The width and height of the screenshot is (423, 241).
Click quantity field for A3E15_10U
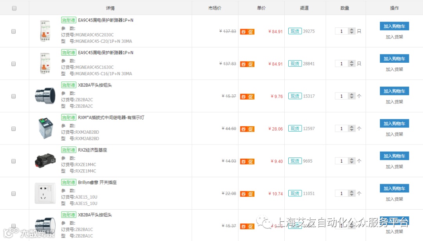click(x=342, y=193)
